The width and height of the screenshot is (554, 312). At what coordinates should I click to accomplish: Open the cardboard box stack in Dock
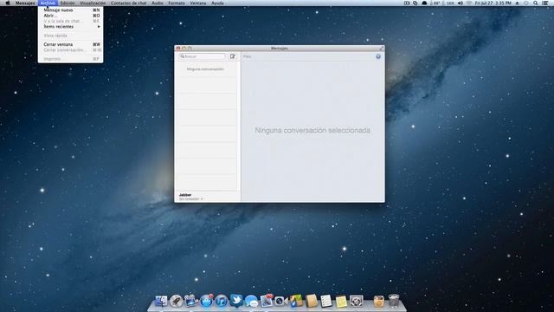tap(379, 301)
